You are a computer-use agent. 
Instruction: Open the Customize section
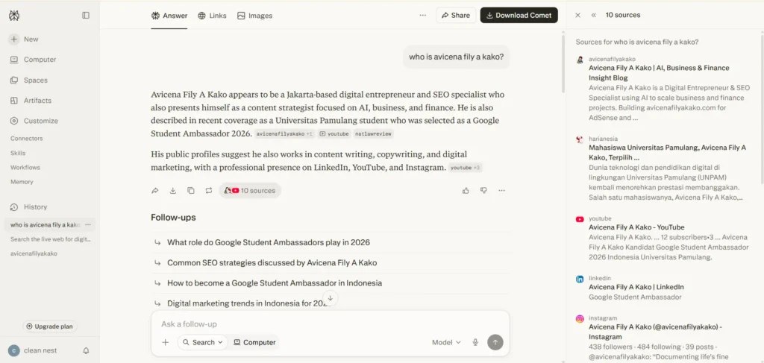tap(34, 121)
